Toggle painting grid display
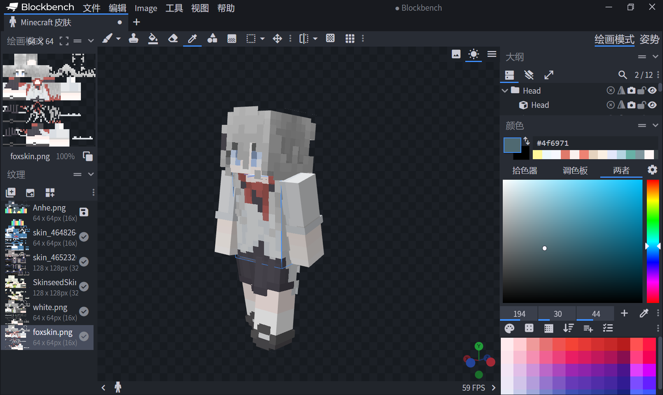The image size is (663, 395). [x=350, y=38]
